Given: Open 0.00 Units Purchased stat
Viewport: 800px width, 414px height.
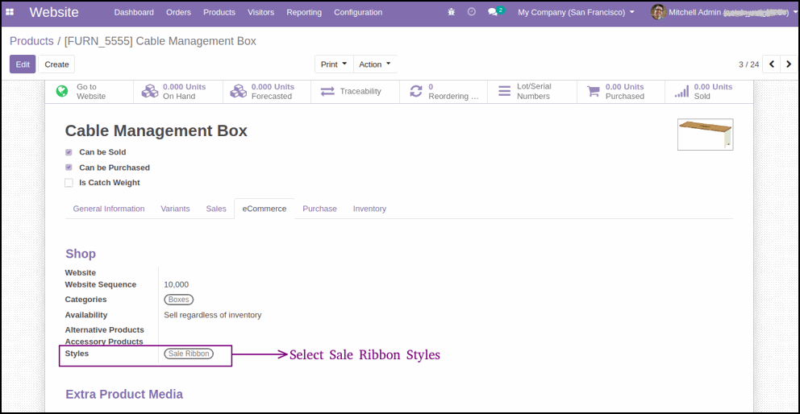Looking at the screenshot, I should [621, 91].
